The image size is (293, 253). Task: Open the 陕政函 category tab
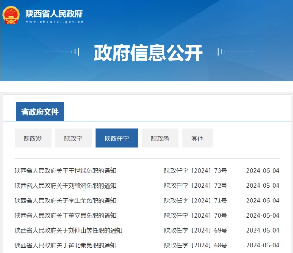point(160,138)
